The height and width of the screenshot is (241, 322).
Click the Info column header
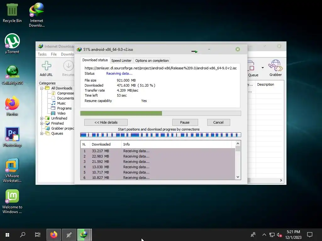pos(177,144)
